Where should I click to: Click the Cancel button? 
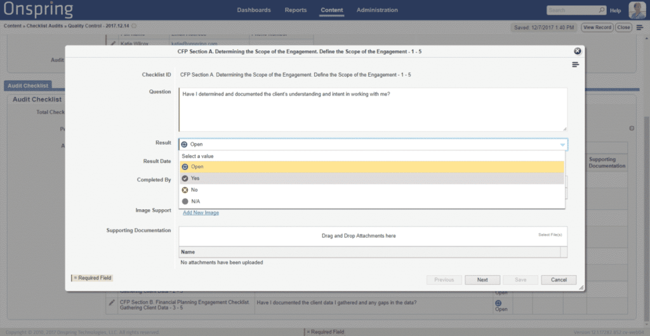point(559,280)
